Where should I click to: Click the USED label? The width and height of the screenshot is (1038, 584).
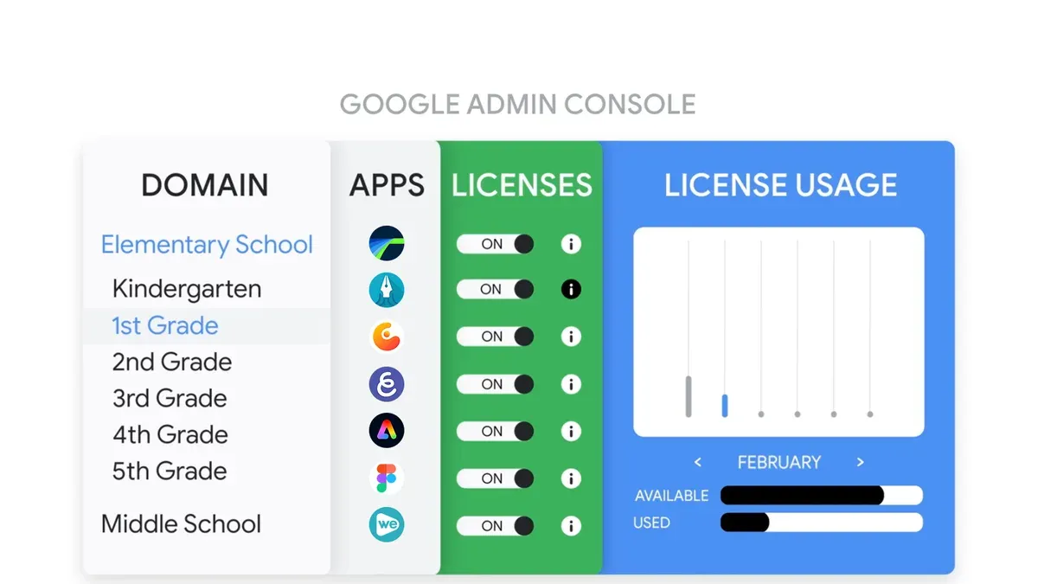[651, 523]
